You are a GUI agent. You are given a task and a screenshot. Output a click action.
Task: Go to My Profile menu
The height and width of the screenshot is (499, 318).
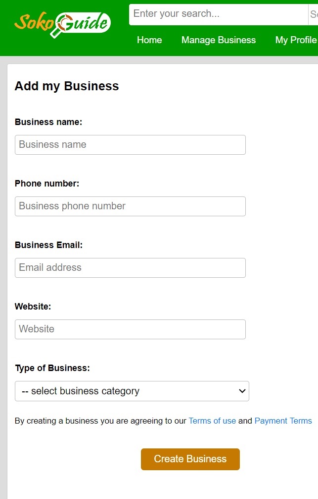coord(296,40)
